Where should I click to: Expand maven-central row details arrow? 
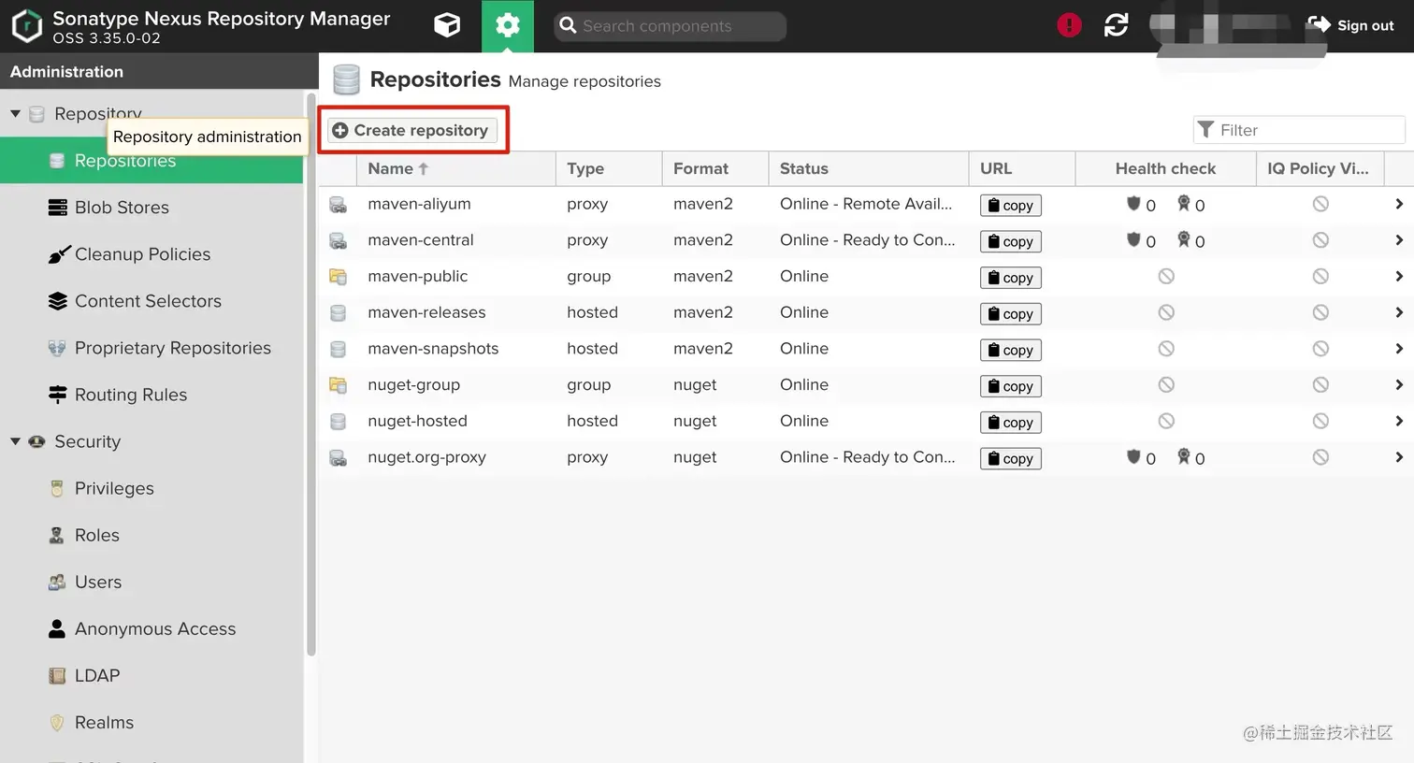pyautogui.click(x=1398, y=240)
